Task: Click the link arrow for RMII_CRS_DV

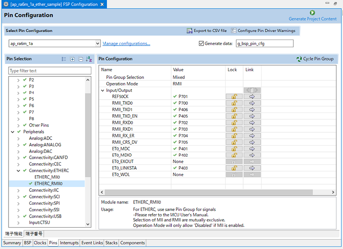Action: coord(252,142)
